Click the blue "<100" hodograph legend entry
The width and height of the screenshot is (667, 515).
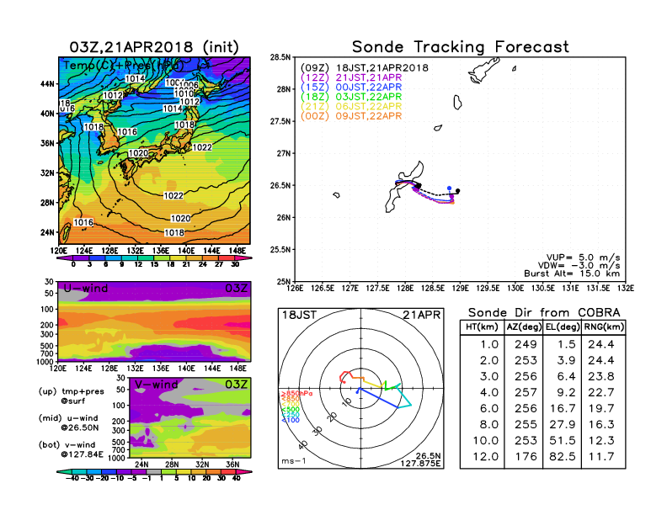tap(290, 420)
